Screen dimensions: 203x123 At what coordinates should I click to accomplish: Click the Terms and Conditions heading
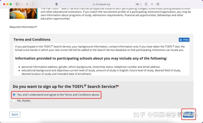[32, 39]
